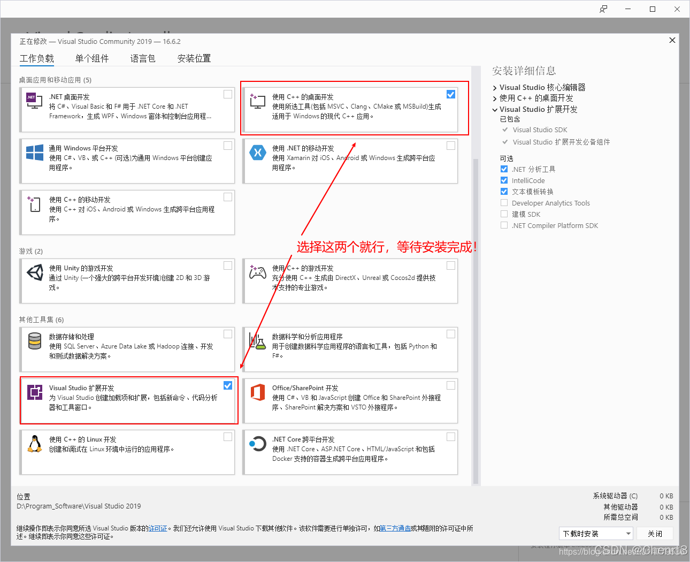Expand Visual Studio 核心编辑器 details

click(494, 87)
